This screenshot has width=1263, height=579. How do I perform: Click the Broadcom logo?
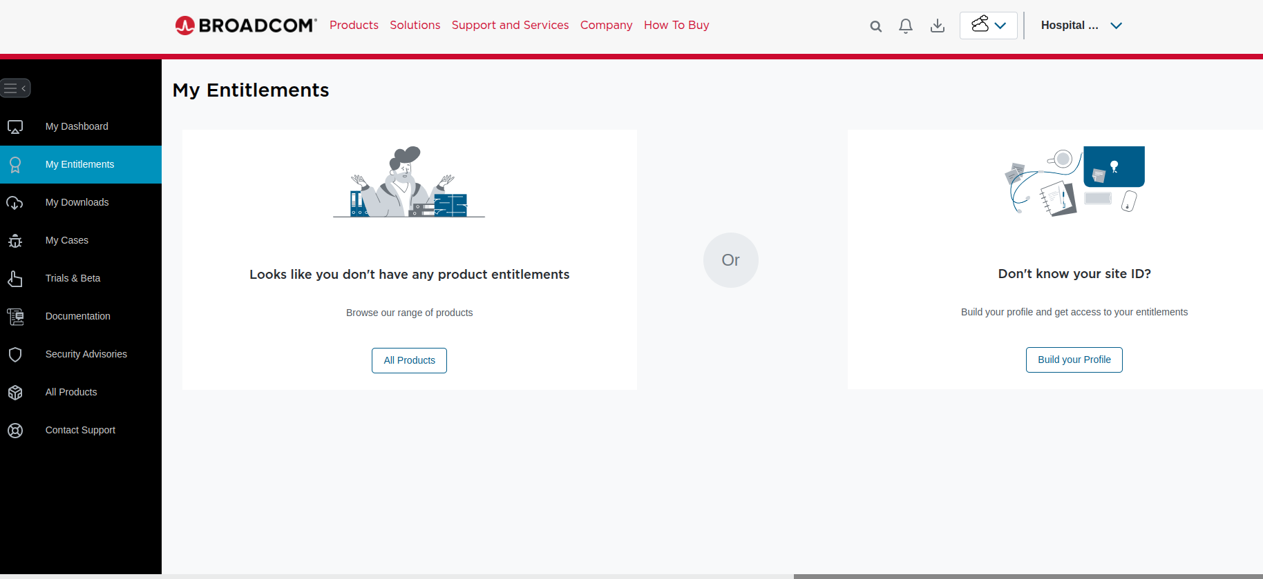(x=246, y=26)
